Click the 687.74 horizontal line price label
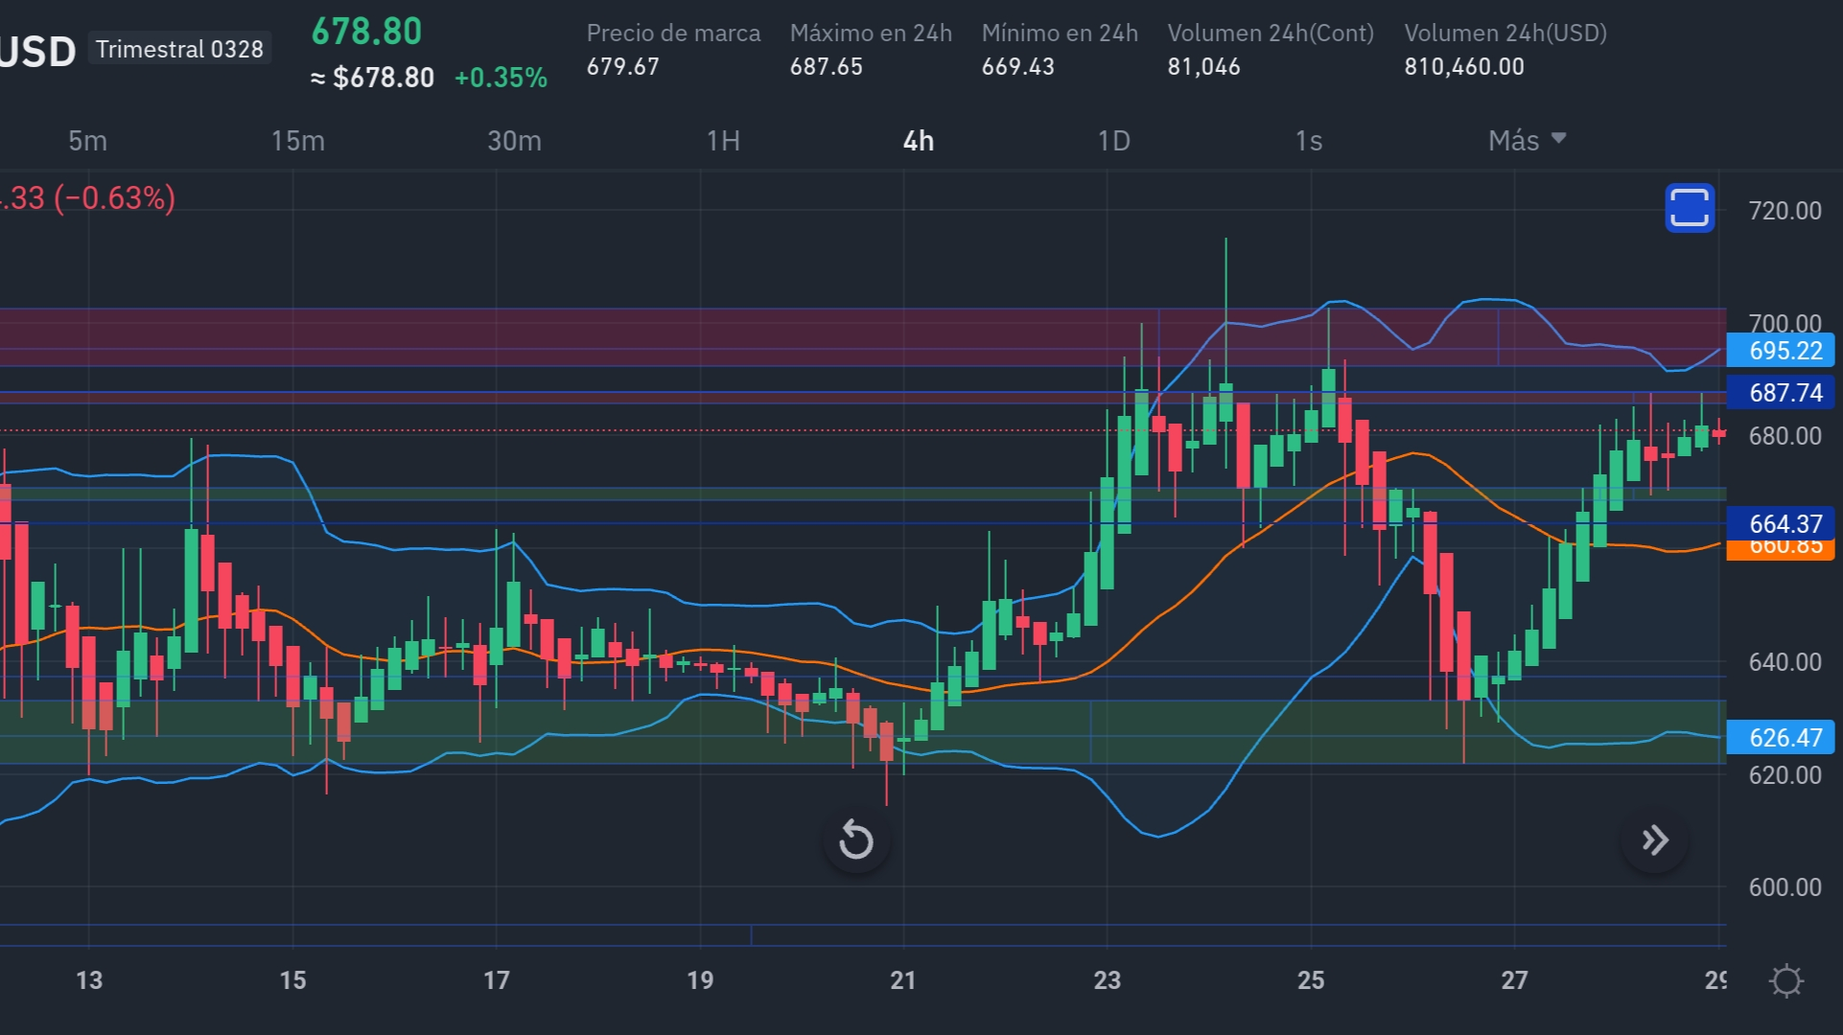 click(1781, 393)
